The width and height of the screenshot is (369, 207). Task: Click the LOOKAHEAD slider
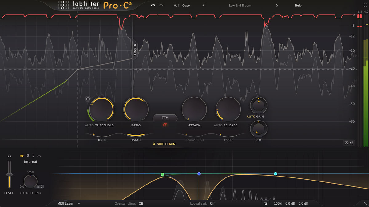pos(194,135)
